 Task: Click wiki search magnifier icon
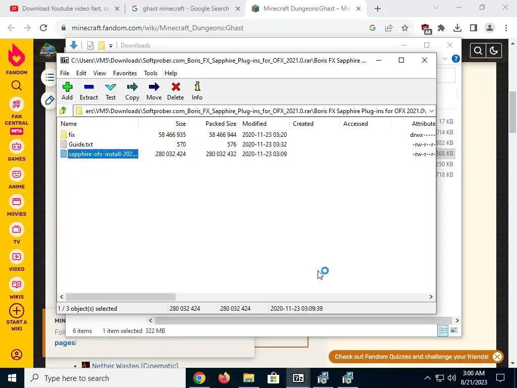478,51
